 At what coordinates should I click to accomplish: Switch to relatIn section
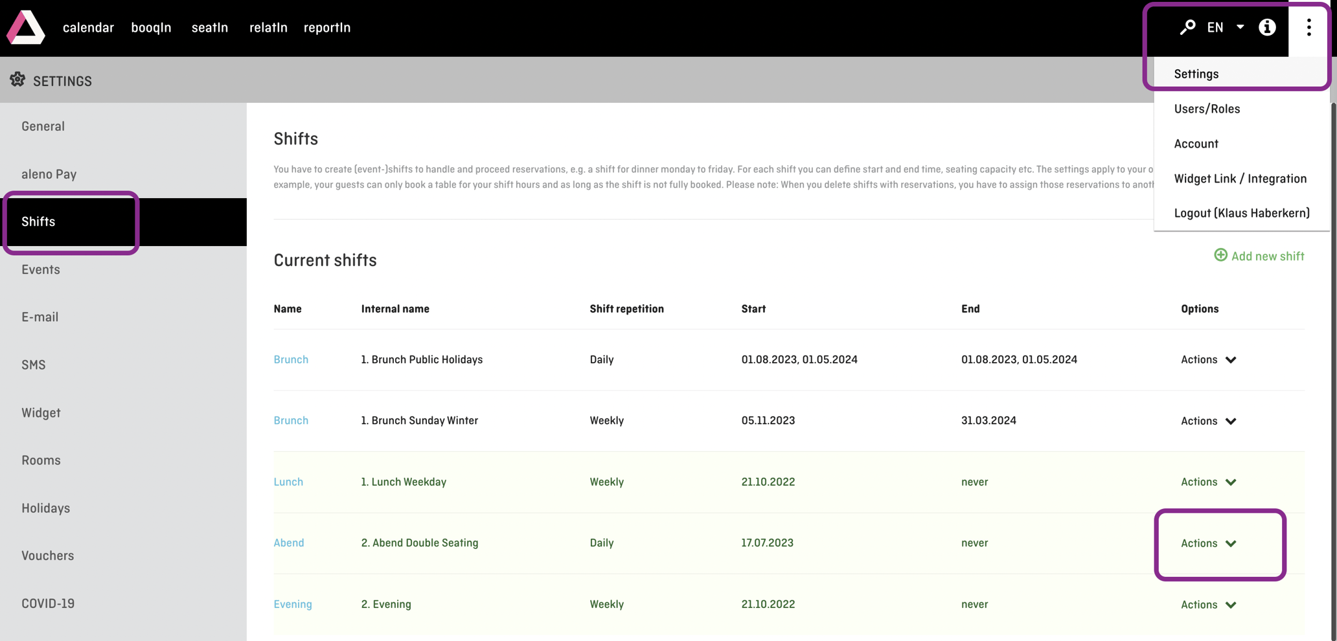click(268, 27)
